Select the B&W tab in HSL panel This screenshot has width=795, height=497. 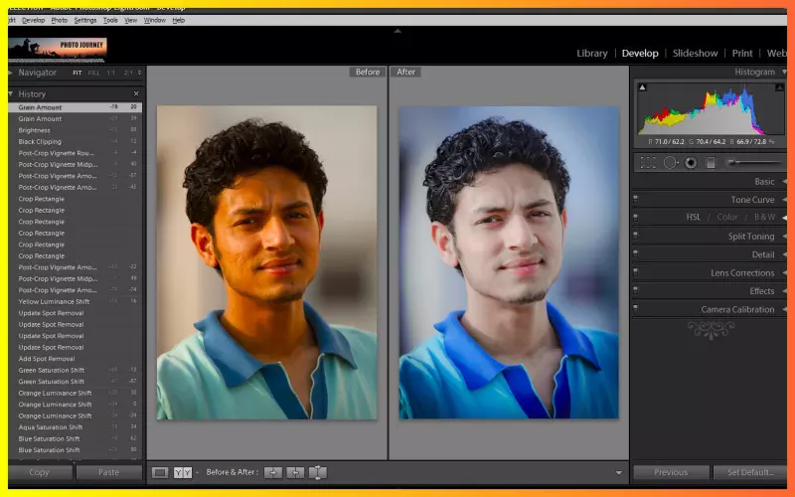click(764, 217)
